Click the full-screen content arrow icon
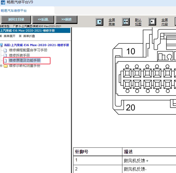Image resolution: width=176 pixels, height=173 pixels. 152,22
